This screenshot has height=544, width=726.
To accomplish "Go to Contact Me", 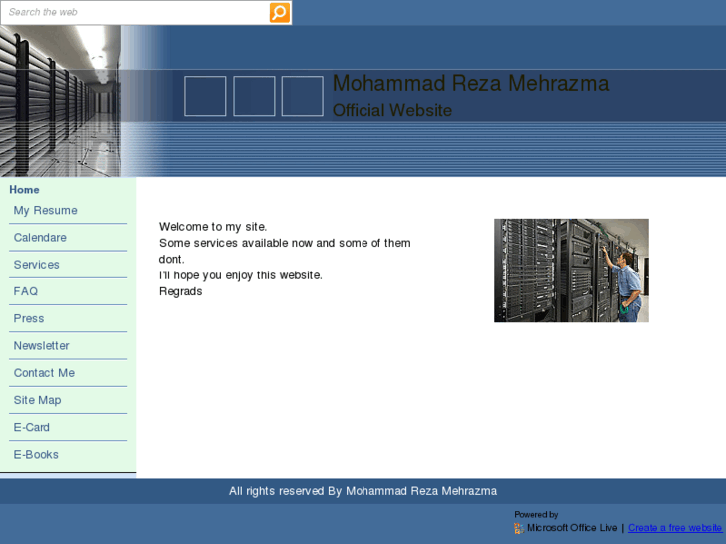I will pos(44,373).
